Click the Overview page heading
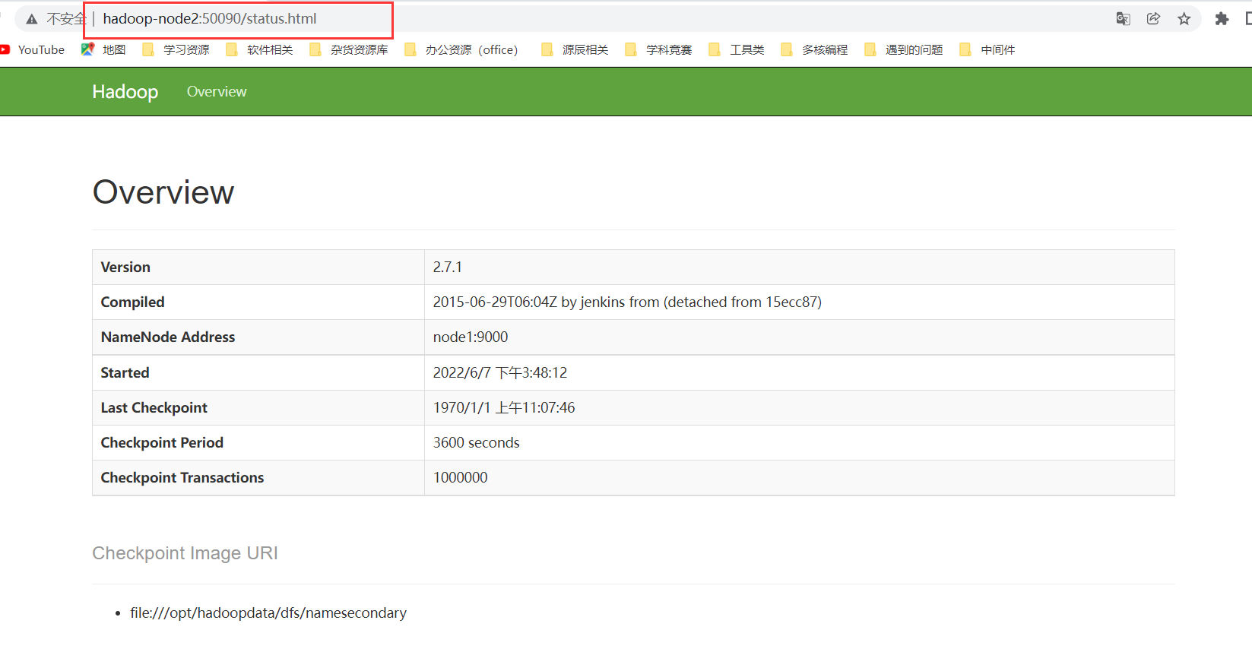1252x671 pixels. click(163, 192)
